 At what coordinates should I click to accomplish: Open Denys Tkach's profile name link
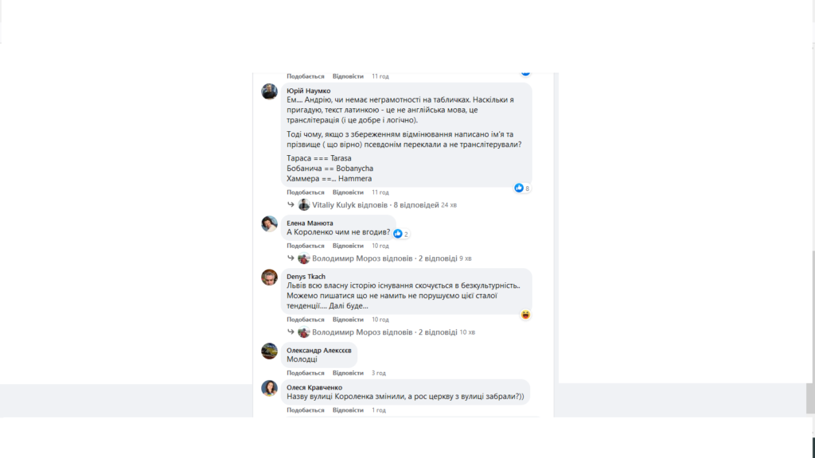(306, 276)
